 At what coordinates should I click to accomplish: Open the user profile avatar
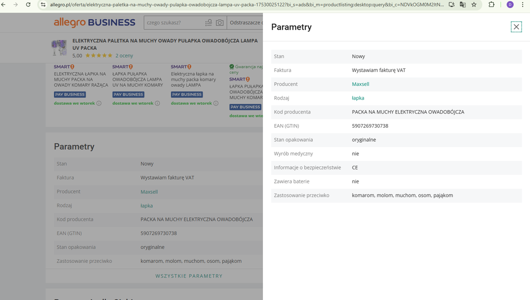point(510,5)
